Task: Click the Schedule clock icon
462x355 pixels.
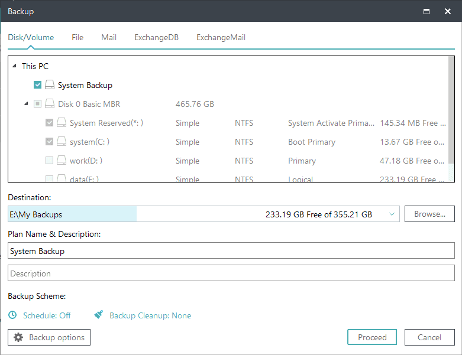Action: (13, 315)
